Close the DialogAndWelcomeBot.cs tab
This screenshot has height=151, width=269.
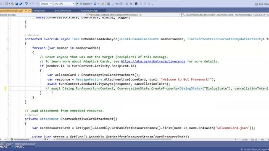29,10
